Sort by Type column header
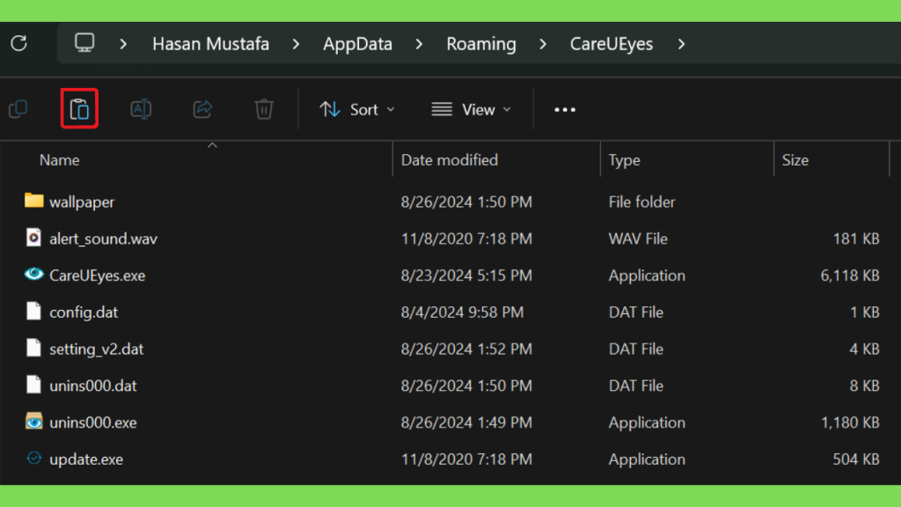 click(x=624, y=160)
